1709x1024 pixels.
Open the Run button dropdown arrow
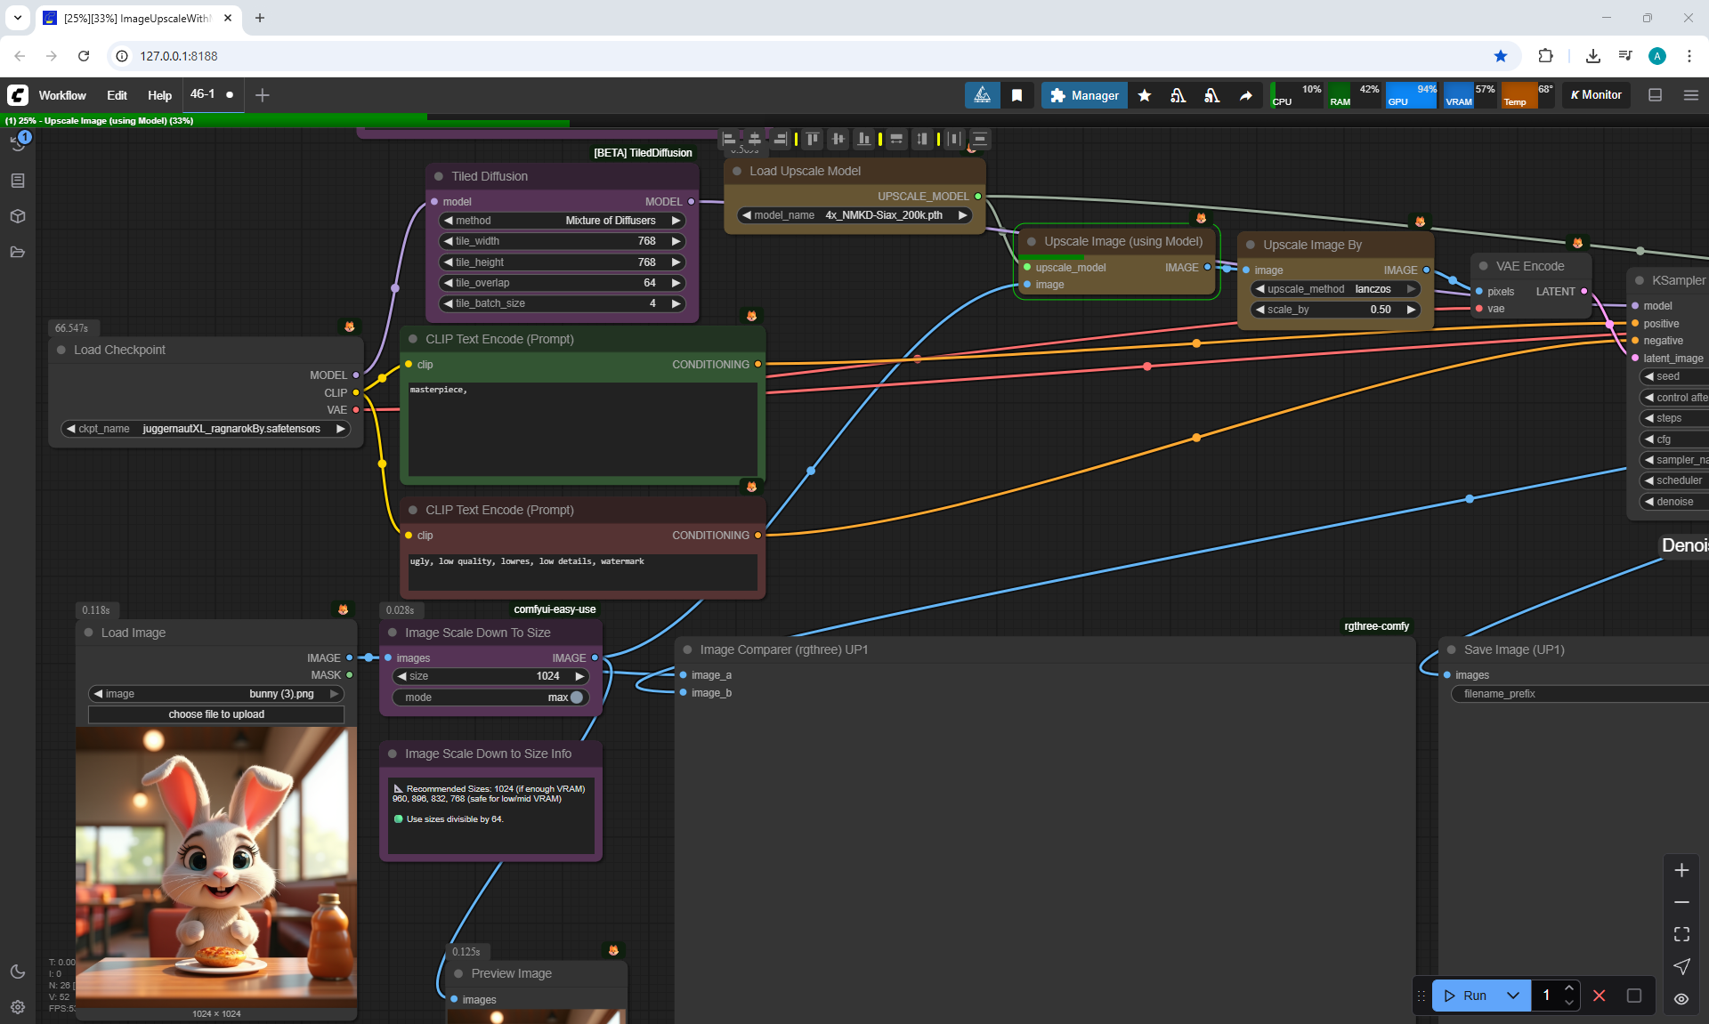[x=1512, y=996]
